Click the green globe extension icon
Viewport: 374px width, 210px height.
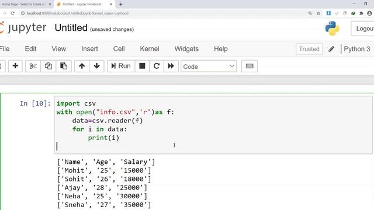click(353, 13)
